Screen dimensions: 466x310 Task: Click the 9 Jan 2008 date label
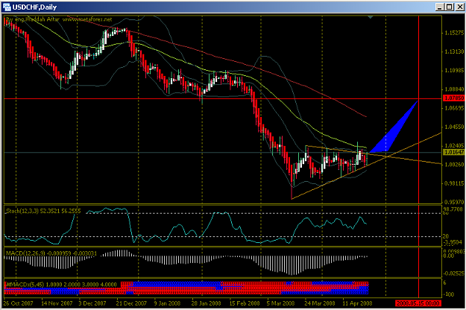click(167, 303)
